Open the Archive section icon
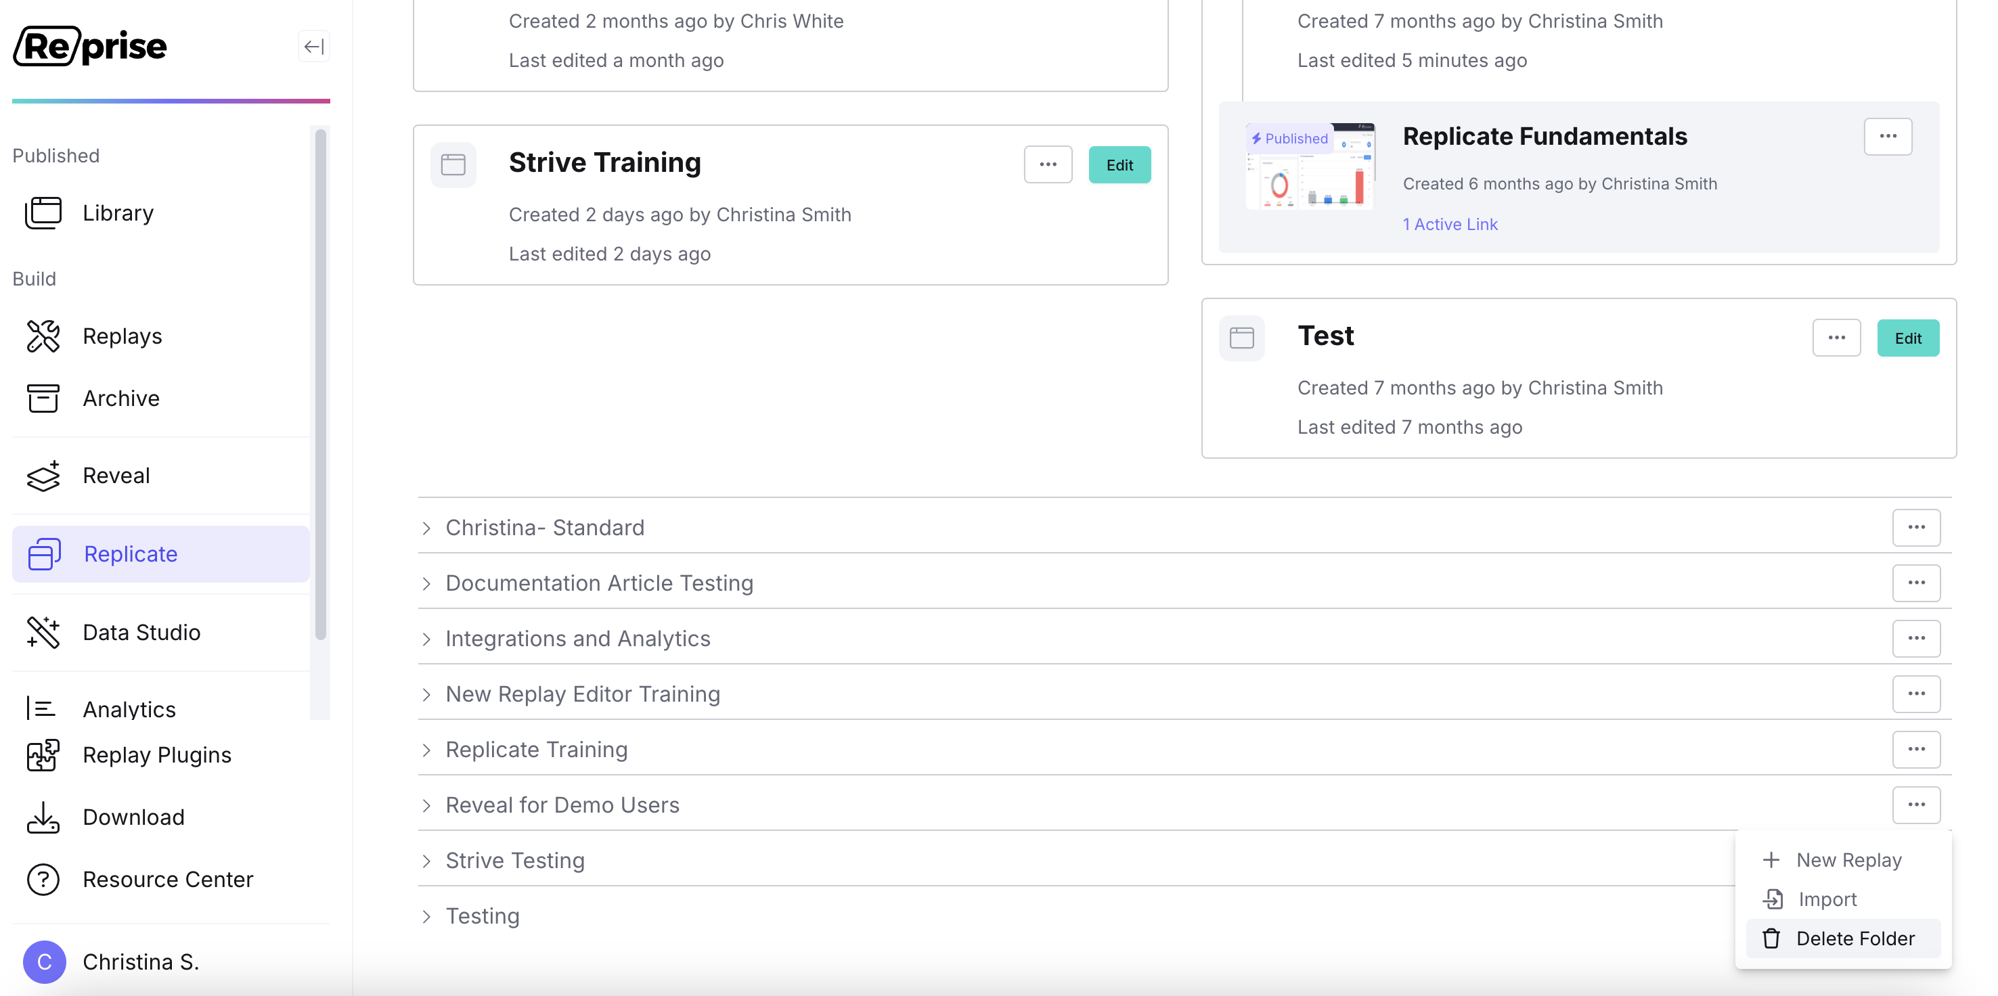The height and width of the screenshot is (996, 1998). click(43, 398)
